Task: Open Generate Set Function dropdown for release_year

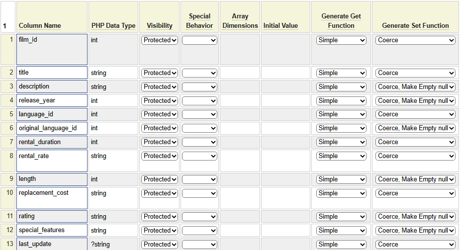Action: [415, 101]
